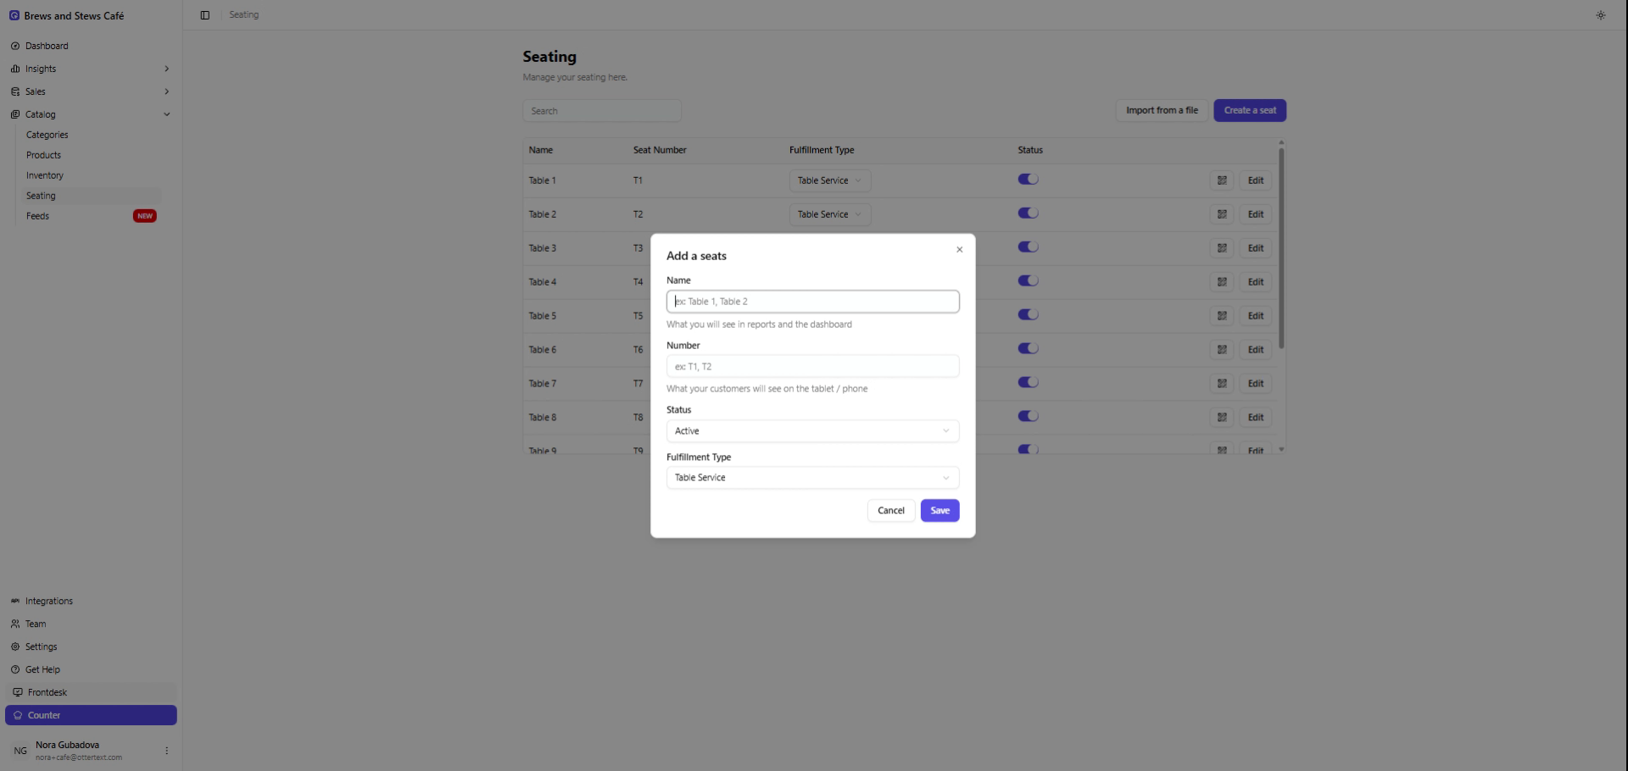Switch theme using the sun icon
The width and height of the screenshot is (1628, 771).
click(1600, 15)
